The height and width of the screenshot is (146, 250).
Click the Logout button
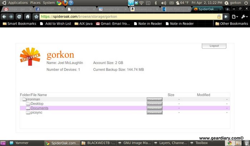coord(214,46)
